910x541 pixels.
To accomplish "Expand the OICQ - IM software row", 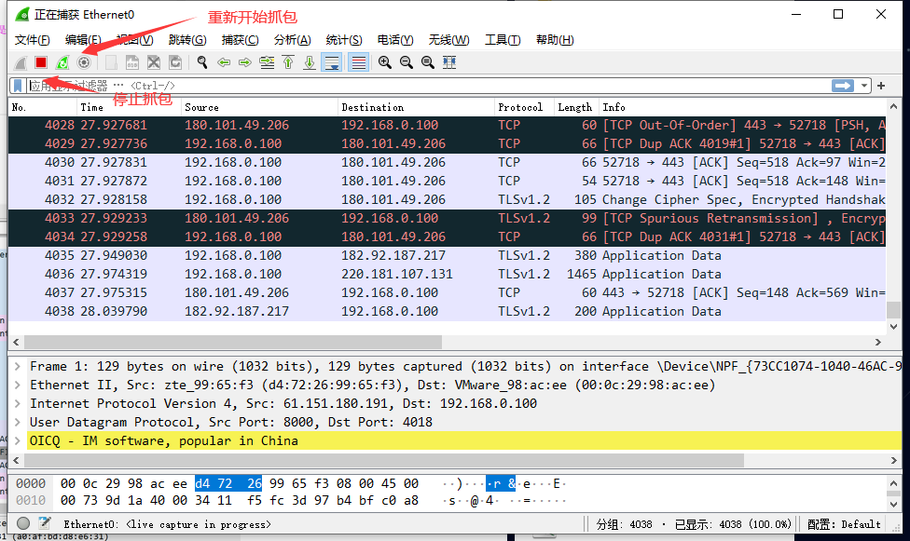I will click(x=18, y=440).
